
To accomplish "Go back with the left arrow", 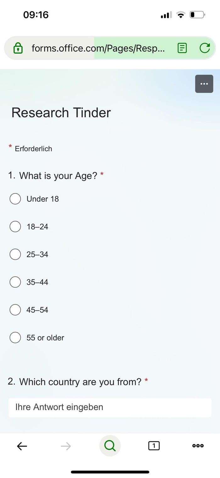I will [22, 446].
